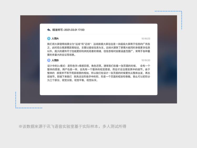Click the first line of 人物B's transcript
The image size is (197, 148).
click(98, 66)
